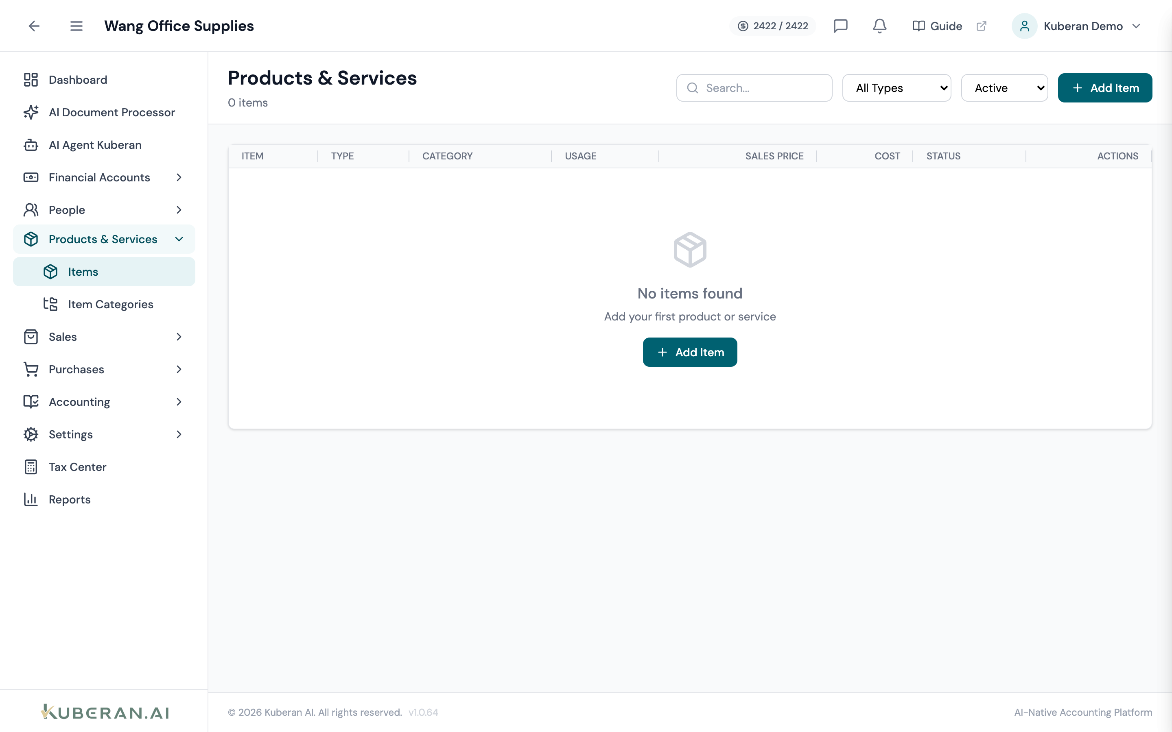Click the People icon in sidebar
The width and height of the screenshot is (1172, 732).
tap(31, 209)
